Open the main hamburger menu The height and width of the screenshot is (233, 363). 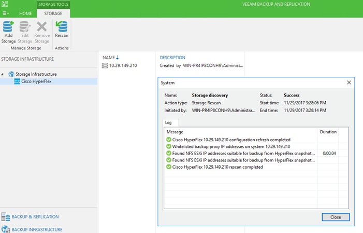(6, 13)
